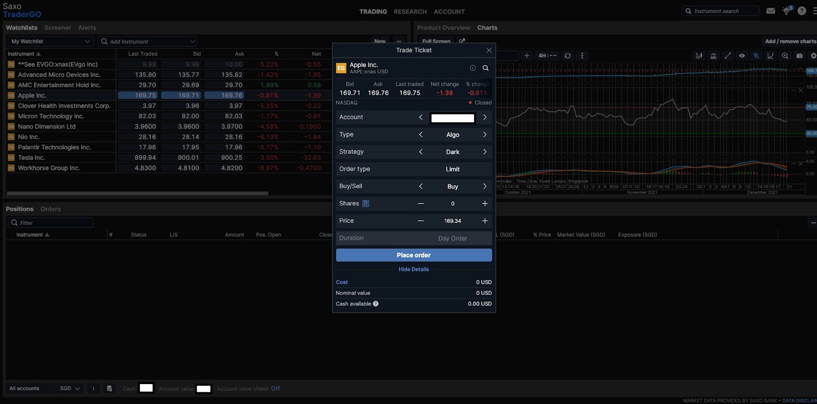Viewport: 817px width, 404px height.
Task: Click the next arrow for Account
Action: (x=485, y=117)
